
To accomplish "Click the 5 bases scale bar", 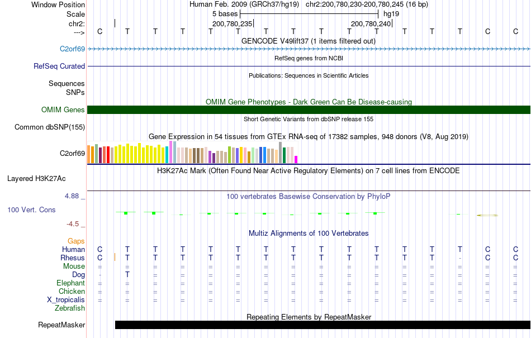I will [309, 14].
